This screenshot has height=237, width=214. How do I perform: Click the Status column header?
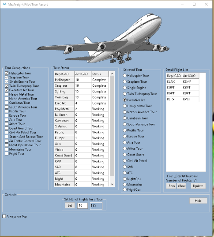coord(100,74)
